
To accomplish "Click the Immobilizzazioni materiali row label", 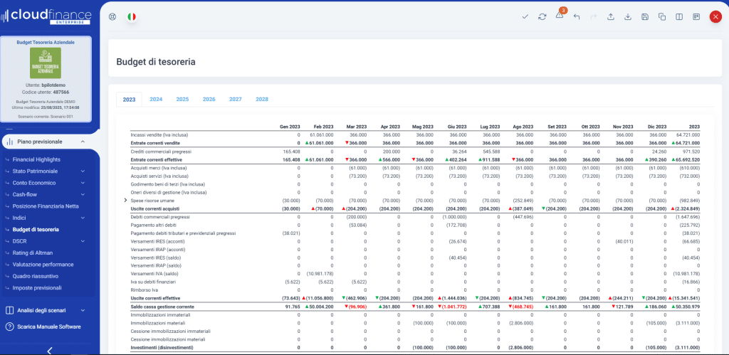I will coord(158,323).
